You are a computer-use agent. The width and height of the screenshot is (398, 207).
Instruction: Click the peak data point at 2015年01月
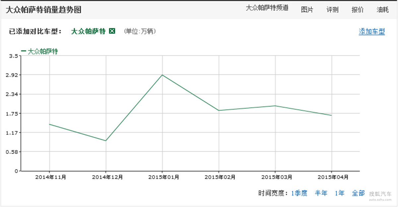pos(162,75)
